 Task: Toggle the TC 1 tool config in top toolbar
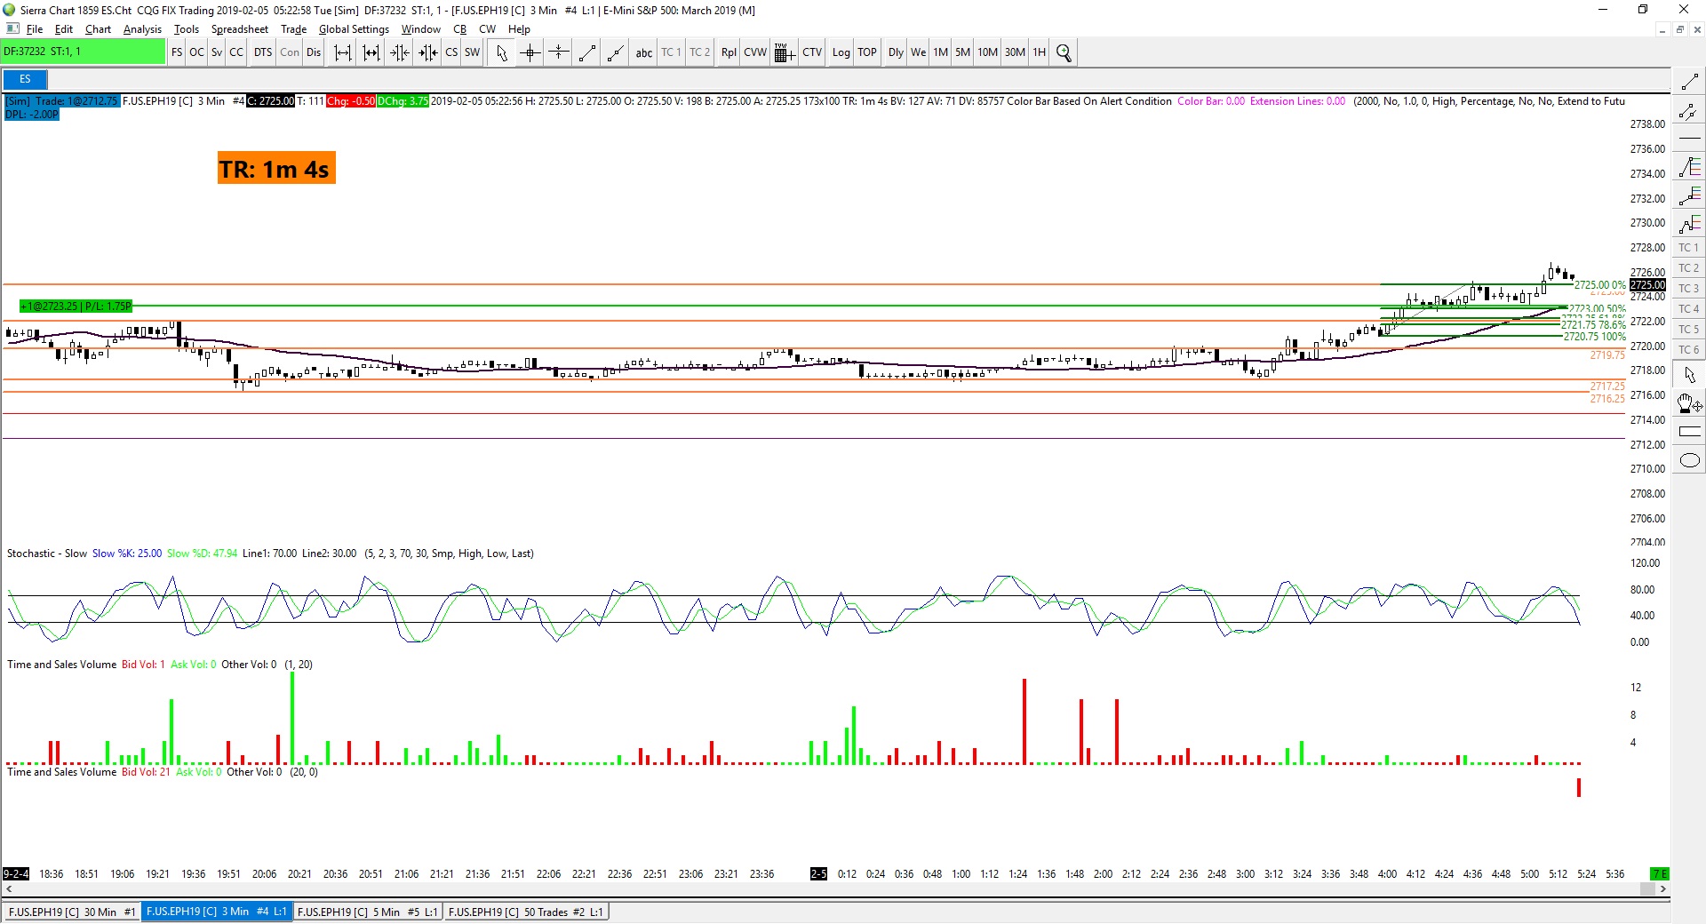coord(671,52)
